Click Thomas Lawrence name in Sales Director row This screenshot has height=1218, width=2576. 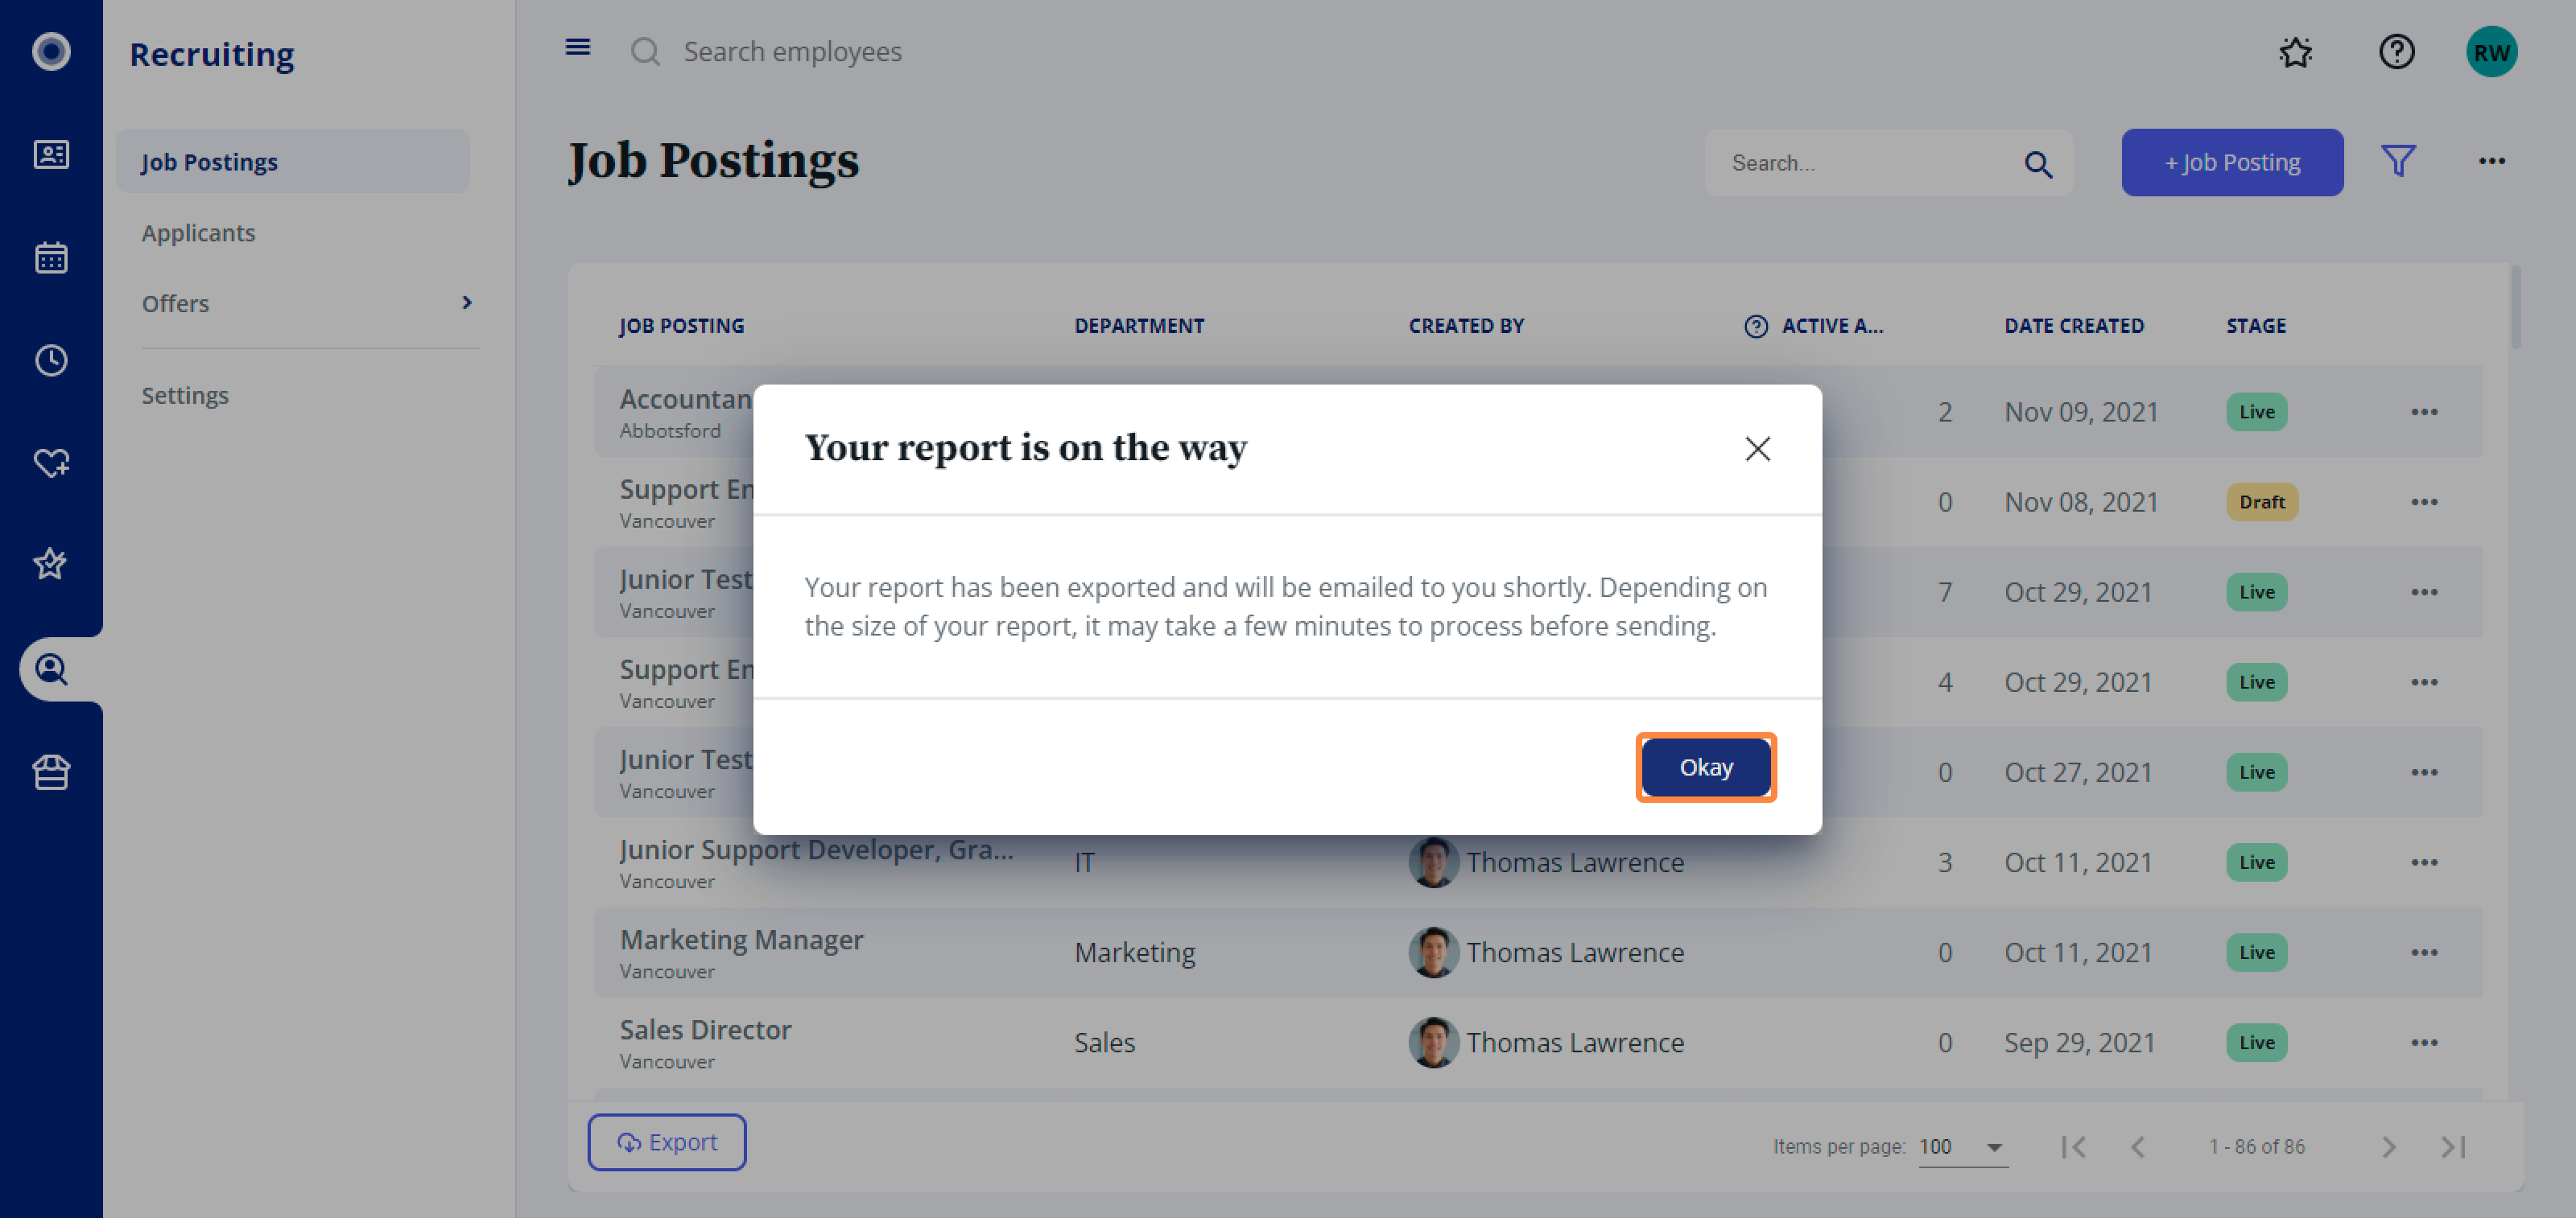pyautogui.click(x=1575, y=1043)
